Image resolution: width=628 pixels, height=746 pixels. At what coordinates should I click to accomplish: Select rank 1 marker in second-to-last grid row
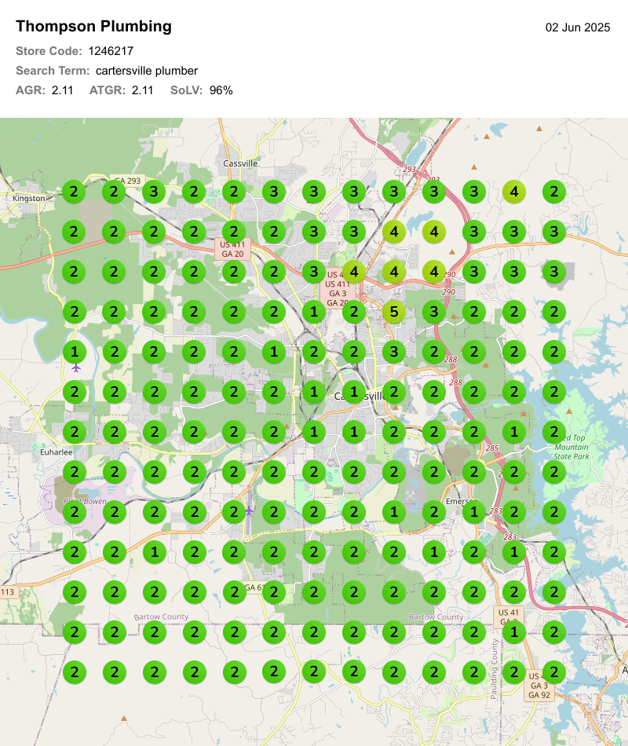[x=514, y=632]
